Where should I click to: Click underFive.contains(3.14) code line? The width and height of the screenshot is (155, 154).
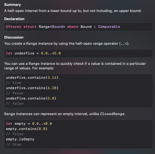click(x=32, y=77)
